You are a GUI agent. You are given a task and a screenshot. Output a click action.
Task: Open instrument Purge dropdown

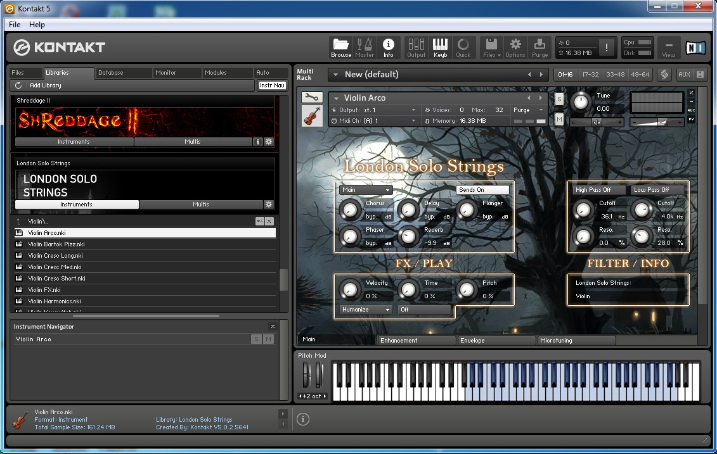(528, 110)
